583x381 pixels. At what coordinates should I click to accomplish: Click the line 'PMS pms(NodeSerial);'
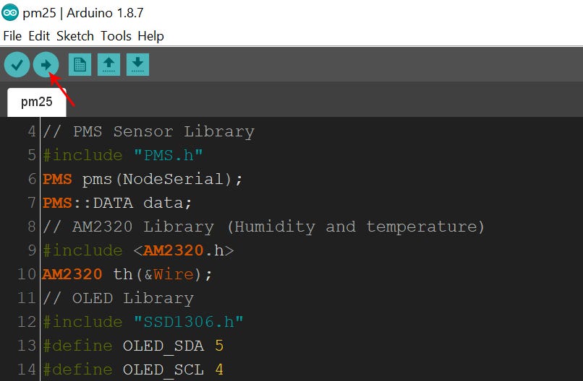[142, 179]
